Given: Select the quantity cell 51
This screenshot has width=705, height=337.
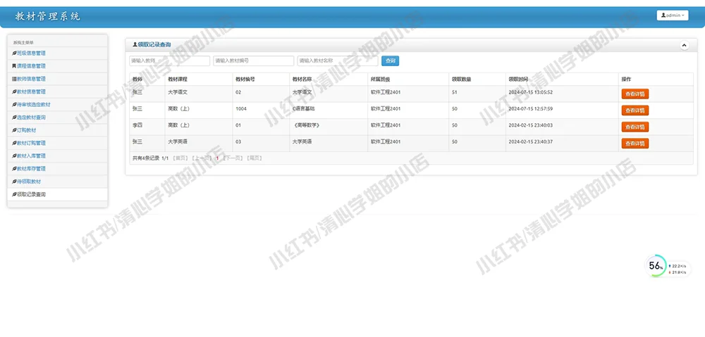Looking at the screenshot, I should pyautogui.click(x=455, y=92).
